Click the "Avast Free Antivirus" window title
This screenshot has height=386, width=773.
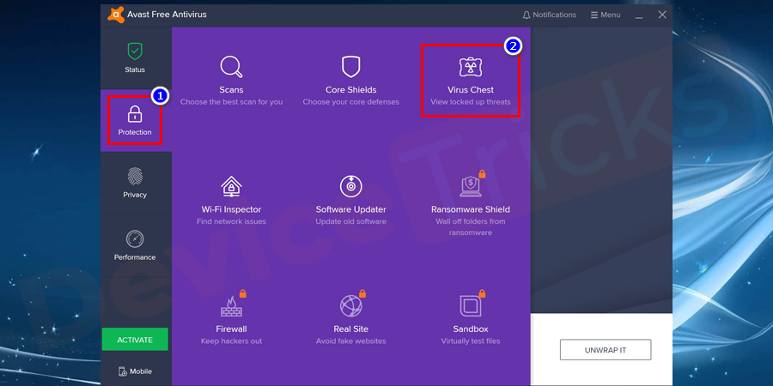click(x=167, y=15)
